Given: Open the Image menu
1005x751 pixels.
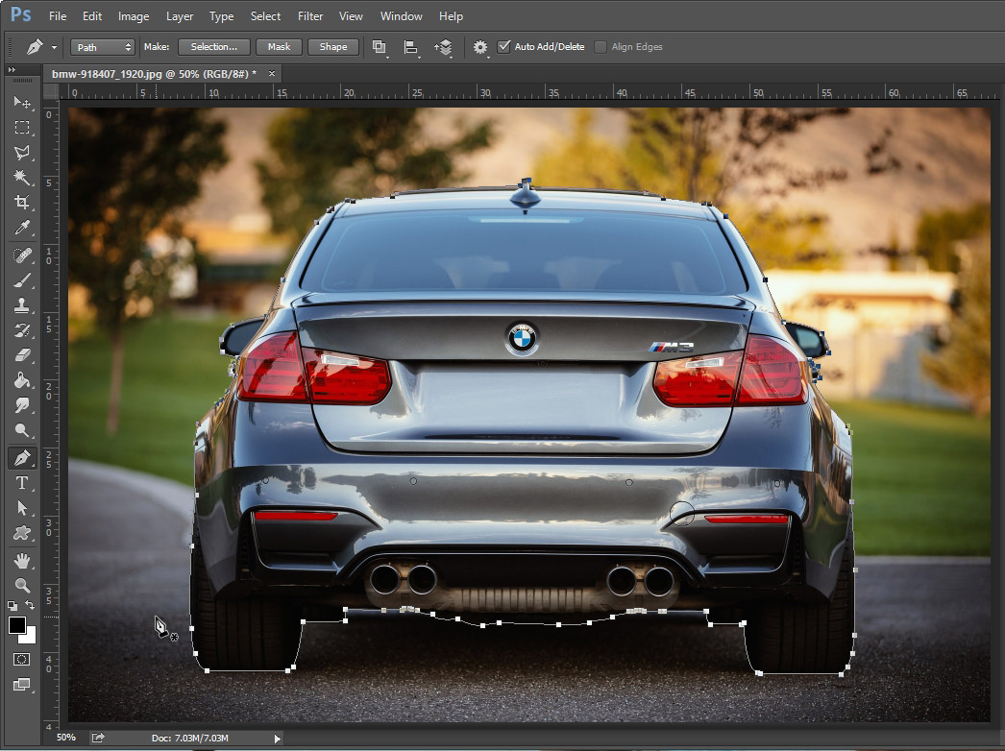Looking at the screenshot, I should click(134, 16).
